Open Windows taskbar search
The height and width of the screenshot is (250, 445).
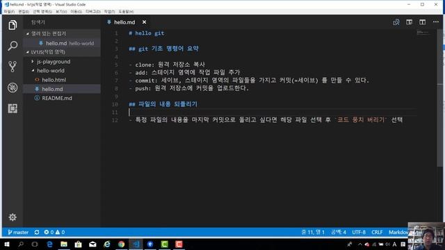21,244
